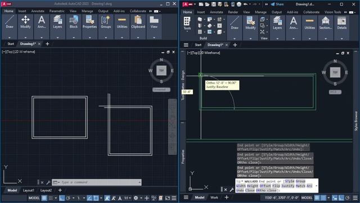Viewport: 360px width, 203px height.
Task: Open Start tab in right window
Action: 198,45
